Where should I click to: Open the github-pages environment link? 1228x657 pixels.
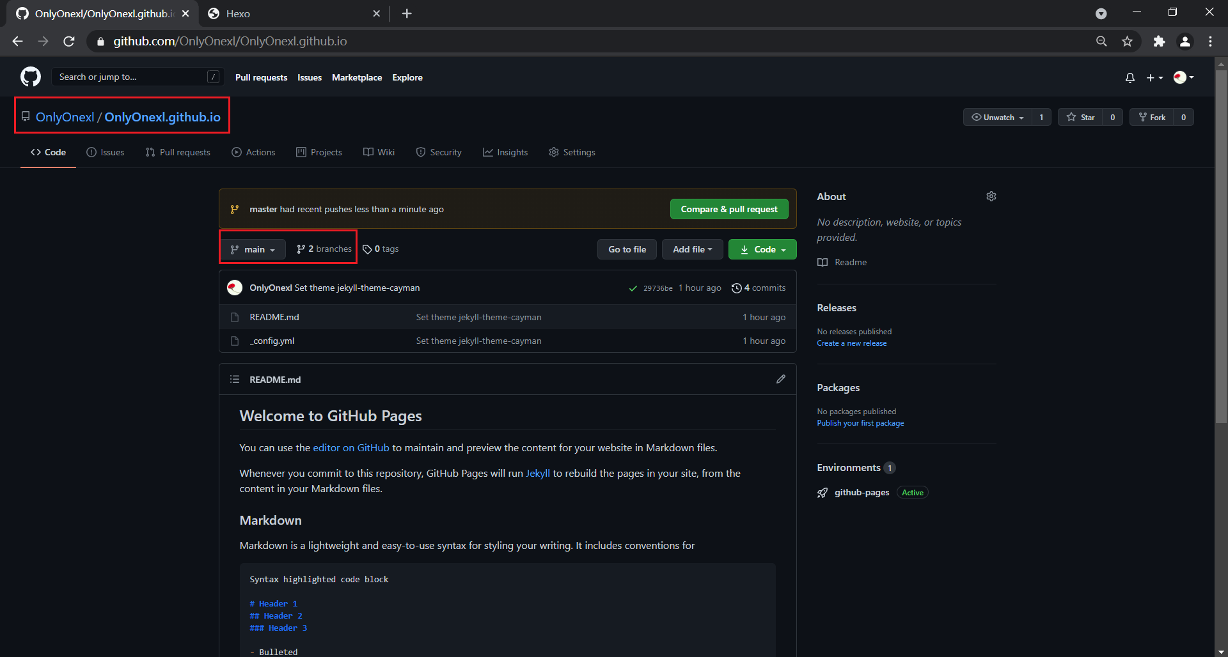tap(862, 492)
